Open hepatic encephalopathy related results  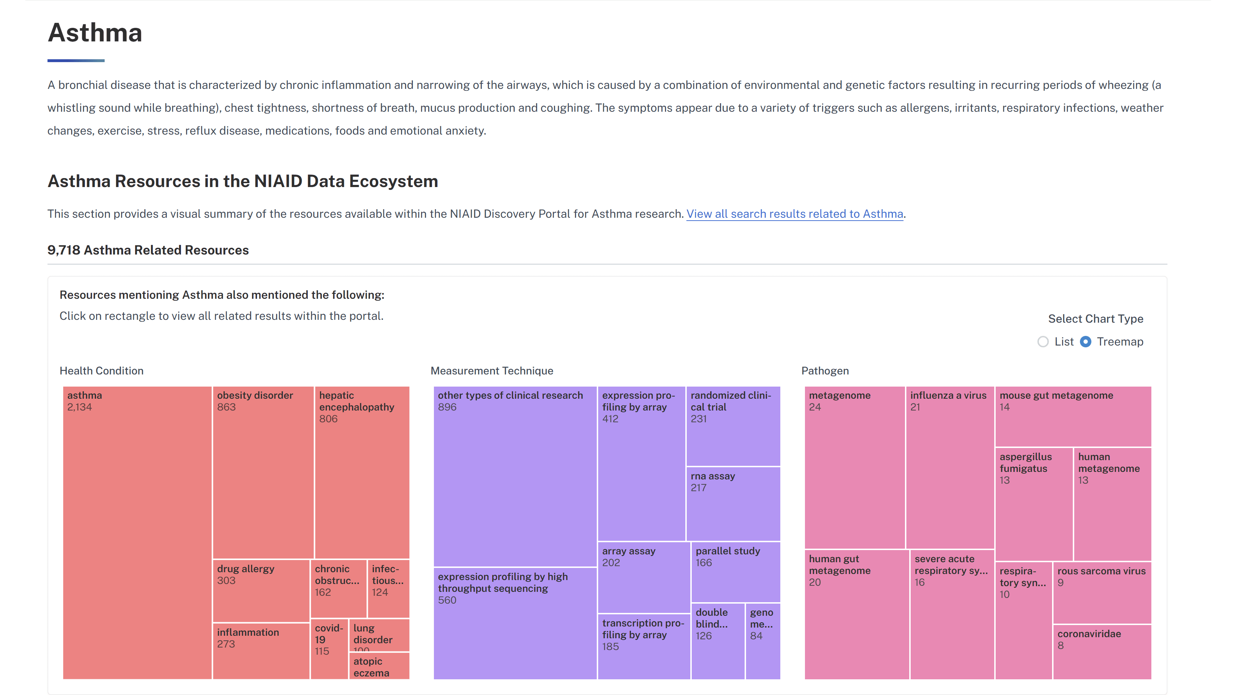(x=362, y=470)
